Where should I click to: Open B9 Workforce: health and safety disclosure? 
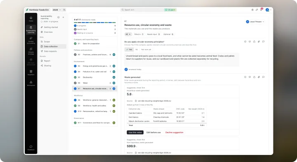pyautogui.click(x=94, y=106)
